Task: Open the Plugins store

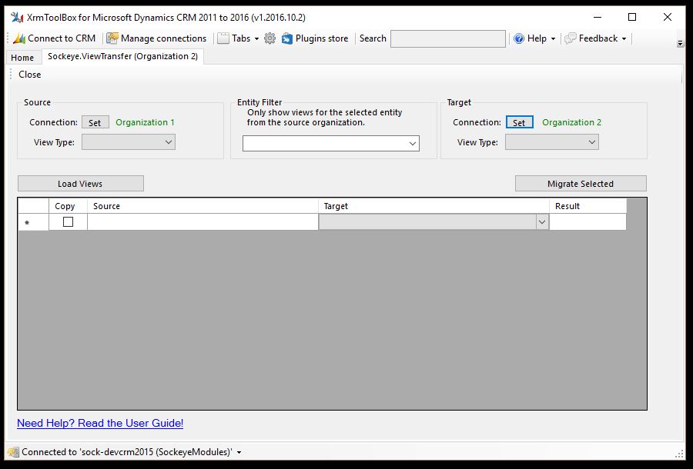Action: point(315,38)
